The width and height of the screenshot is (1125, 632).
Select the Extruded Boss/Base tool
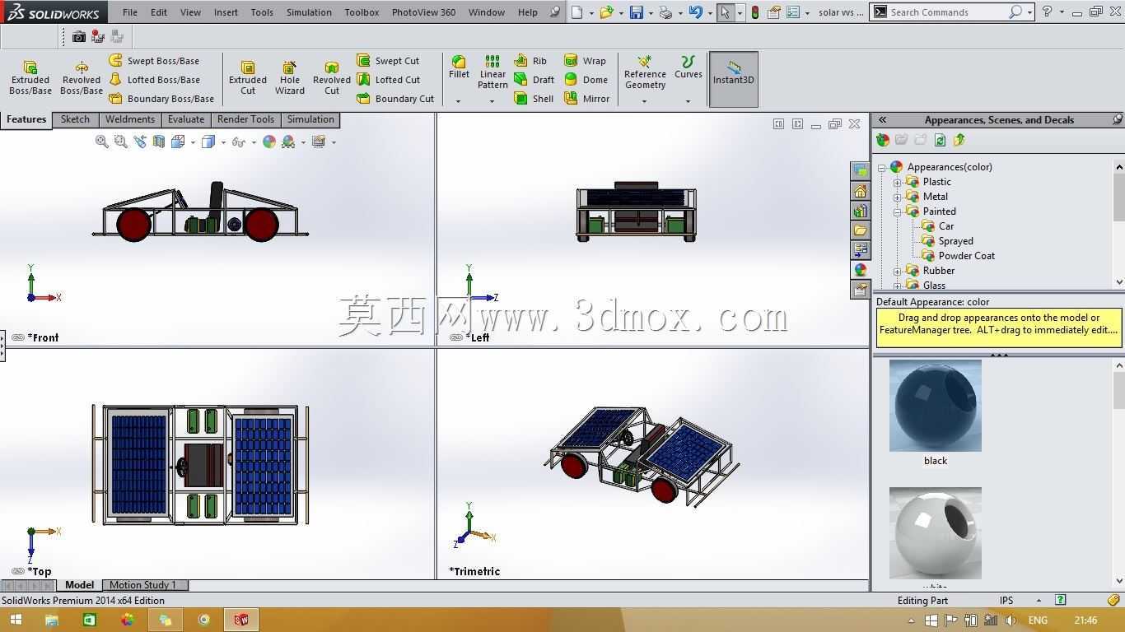coord(30,78)
